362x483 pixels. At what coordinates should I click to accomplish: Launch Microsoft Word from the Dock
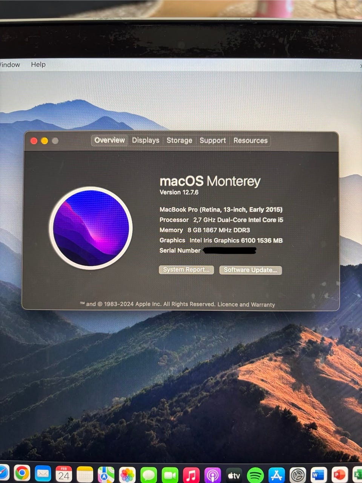click(x=319, y=475)
